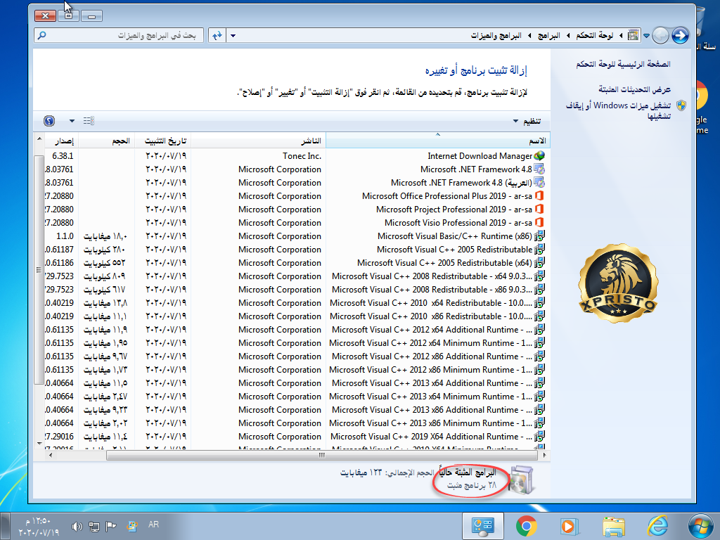Viewport: 720px width, 540px height.
Task: Click the version 6.38.1 cell
Action: click(63, 156)
